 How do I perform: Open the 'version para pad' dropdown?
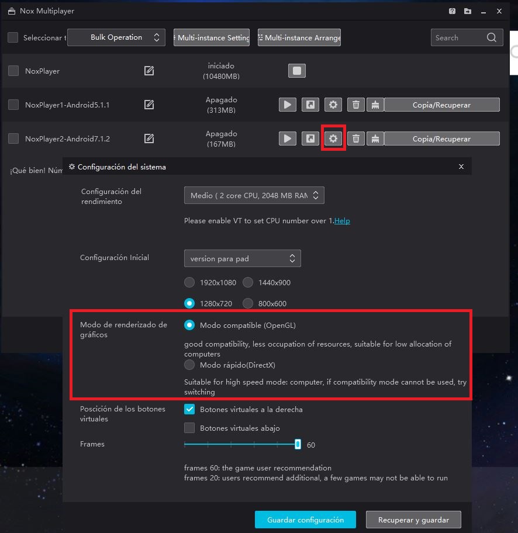point(243,258)
